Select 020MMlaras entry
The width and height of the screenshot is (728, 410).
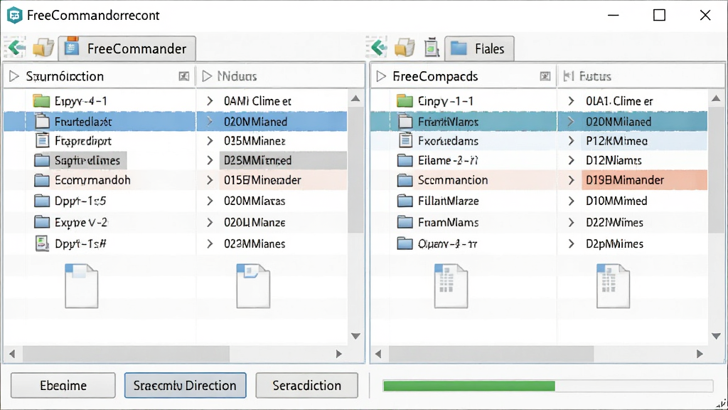tap(255, 201)
